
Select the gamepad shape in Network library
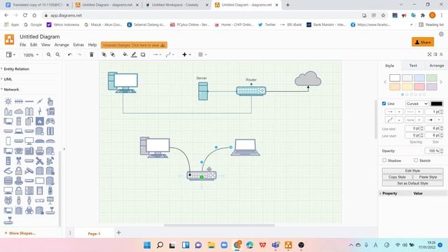[50, 121]
